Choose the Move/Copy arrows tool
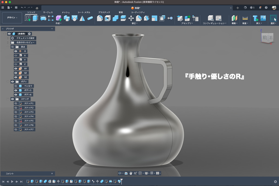279x186 pixels. 131,18
